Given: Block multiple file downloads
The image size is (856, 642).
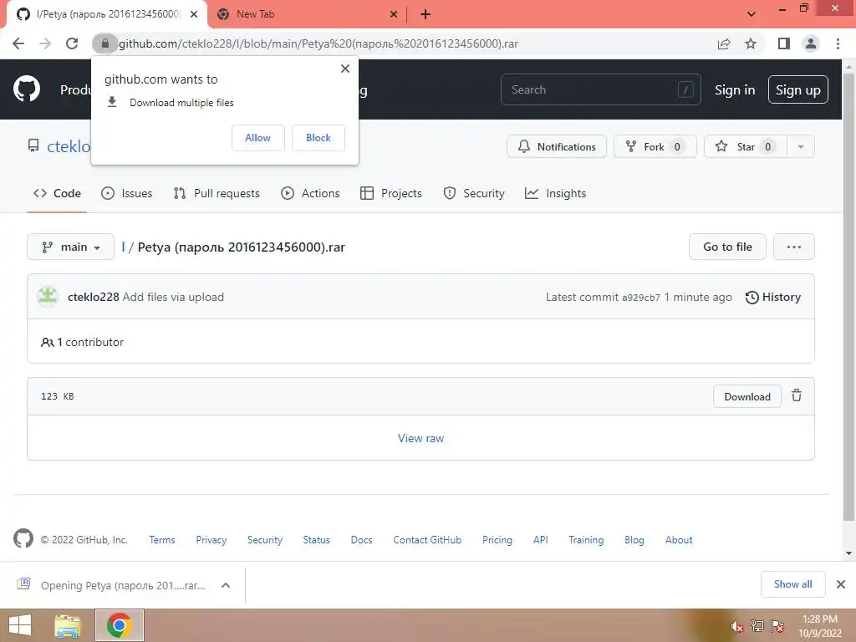Looking at the screenshot, I should tap(318, 138).
